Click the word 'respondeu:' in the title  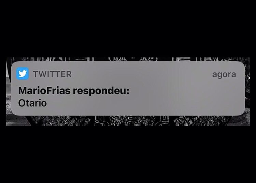[101, 91]
